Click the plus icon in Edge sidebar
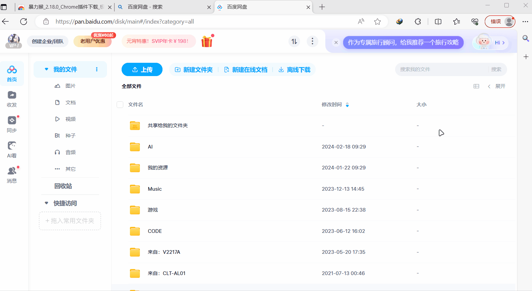Image resolution: width=532 pixels, height=291 pixels. 526,57
